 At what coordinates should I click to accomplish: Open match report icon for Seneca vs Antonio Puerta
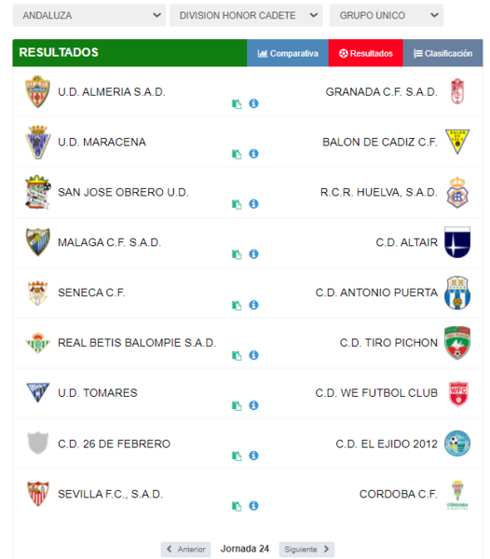click(237, 306)
